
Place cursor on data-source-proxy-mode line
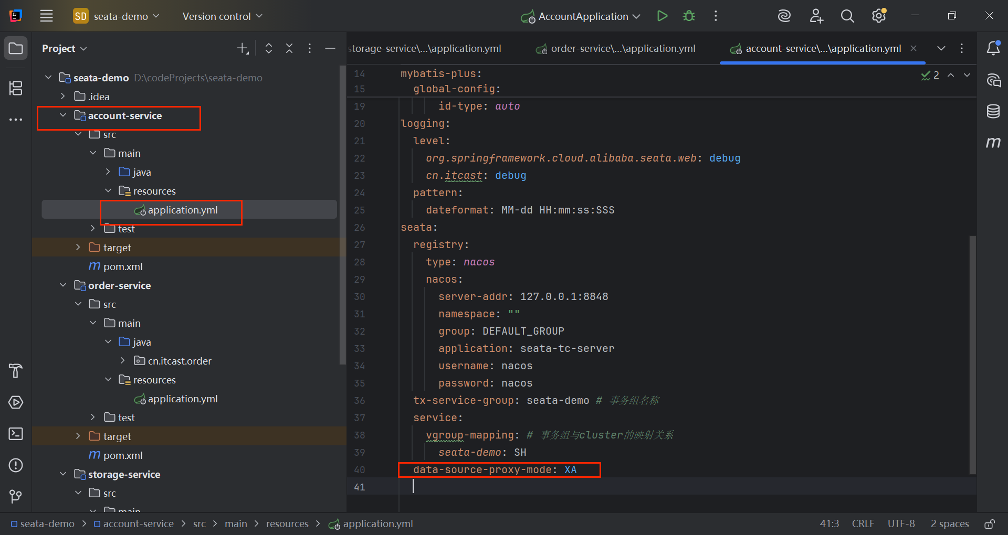[x=495, y=469]
